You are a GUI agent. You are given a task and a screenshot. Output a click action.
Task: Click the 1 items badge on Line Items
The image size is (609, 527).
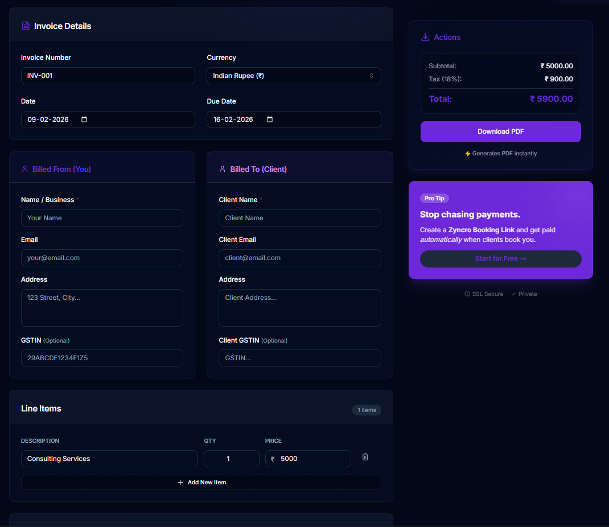[367, 410]
